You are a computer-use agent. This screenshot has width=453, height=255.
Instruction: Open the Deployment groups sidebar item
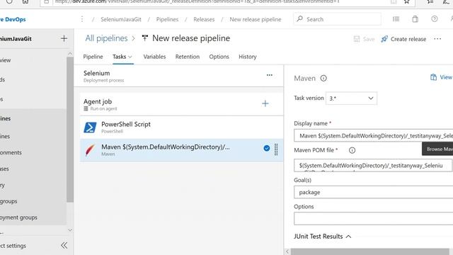pyautogui.click(x=18, y=217)
